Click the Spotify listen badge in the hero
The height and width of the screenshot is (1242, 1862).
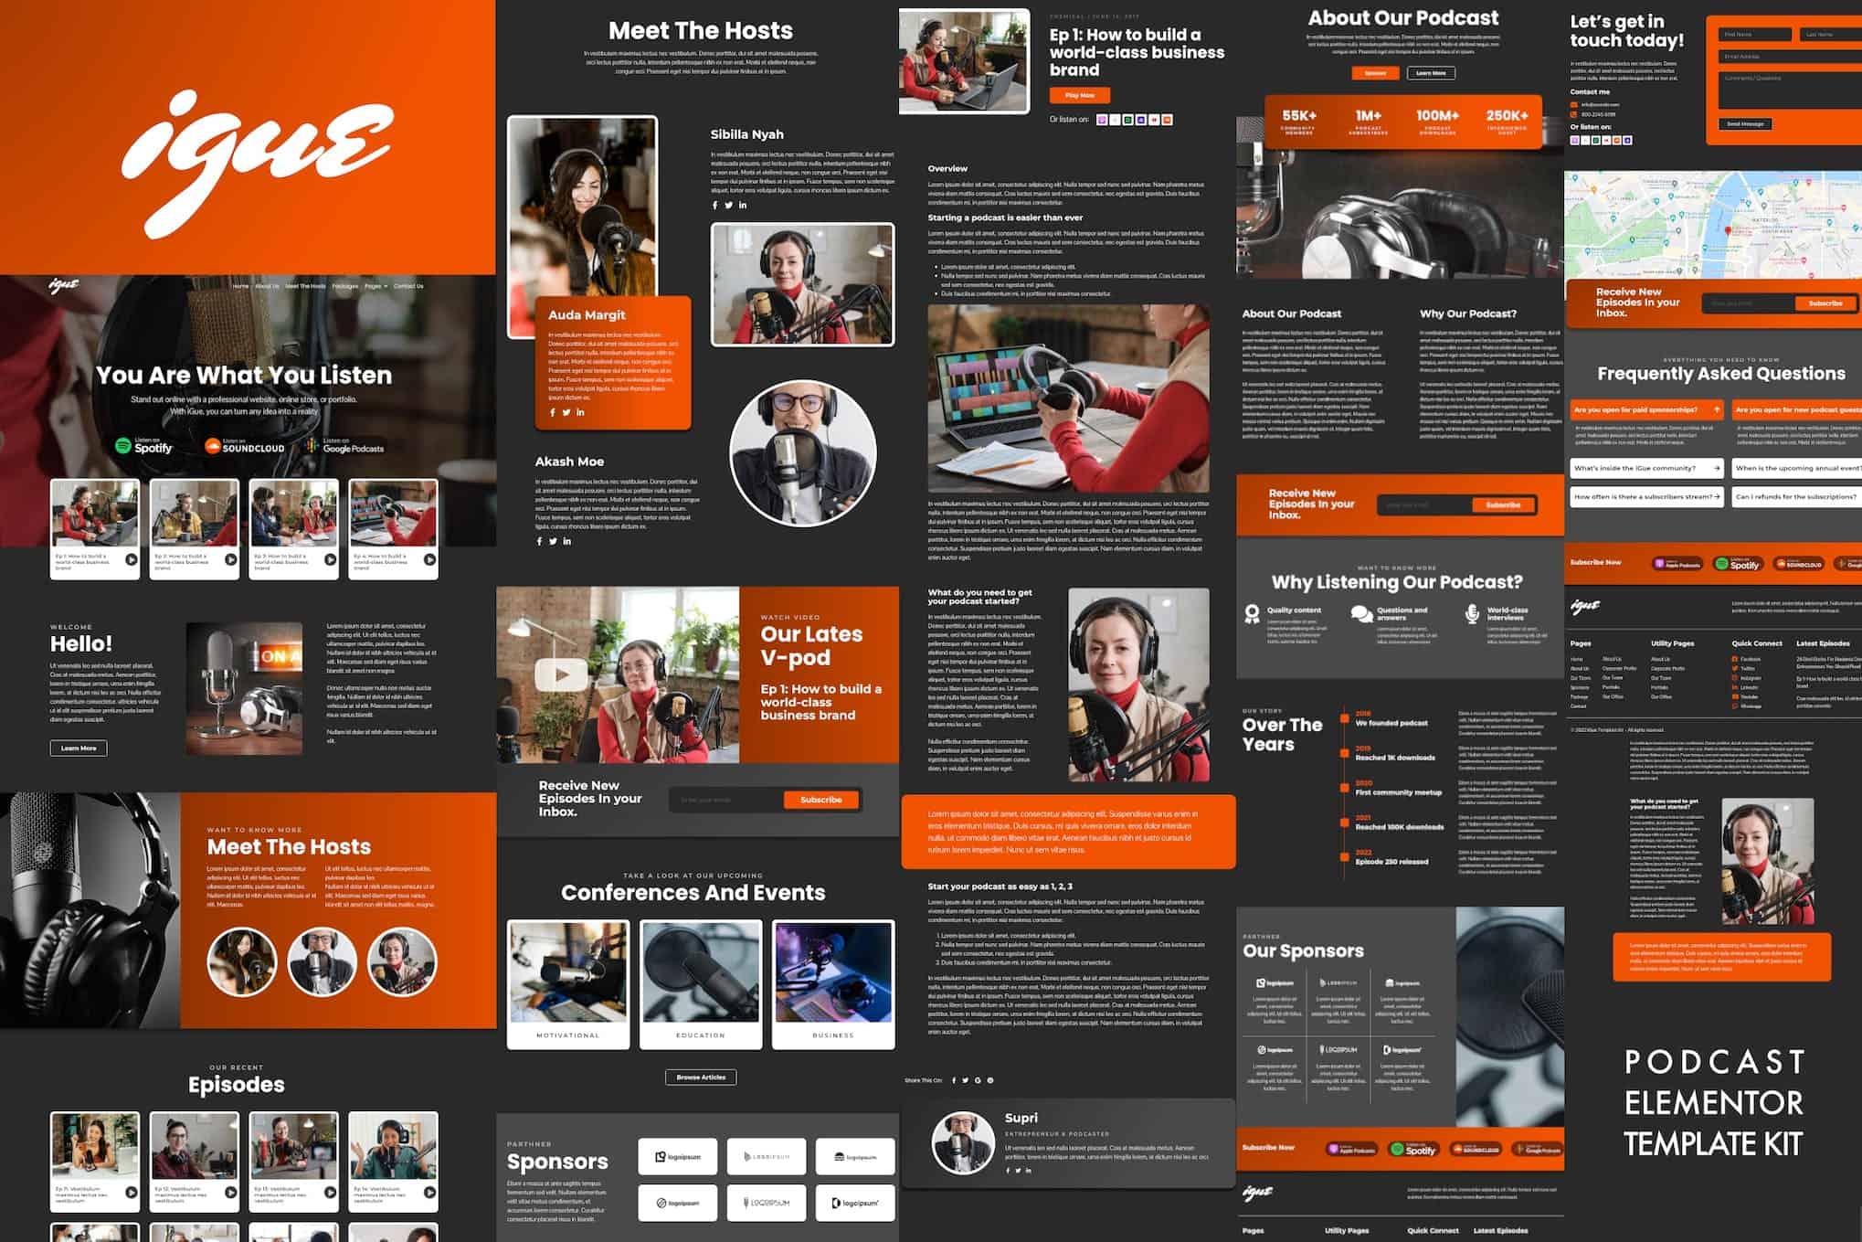(146, 447)
